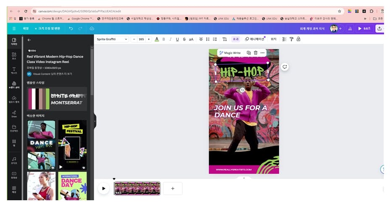Click the refresh comment icon beside canvas
The image size is (392, 212).
click(x=285, y=67)
